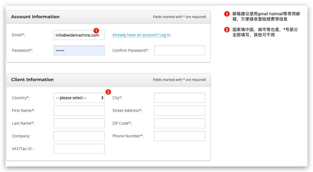Click the Company input field
313x172 pixels.
(x=79, y=136)
